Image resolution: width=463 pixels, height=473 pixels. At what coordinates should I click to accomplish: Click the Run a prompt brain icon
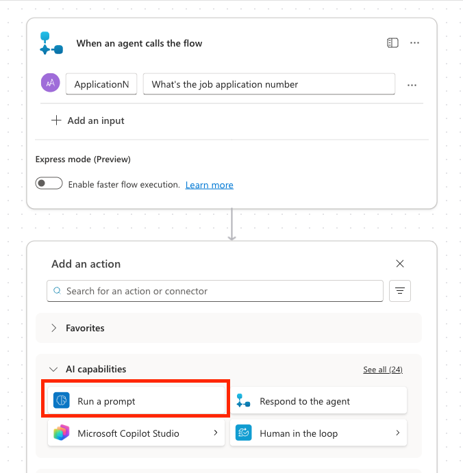pos(62,400)
